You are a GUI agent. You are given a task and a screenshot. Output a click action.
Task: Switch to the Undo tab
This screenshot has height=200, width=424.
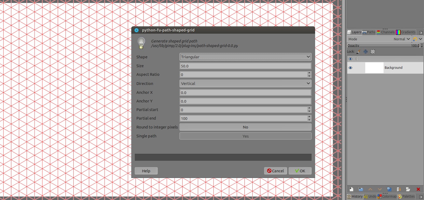point(370,197)
